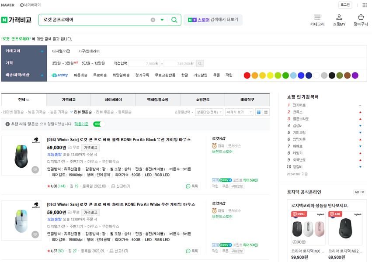
Task: Open the 장바구니 cart icon
Action: (x=361, y=17)
